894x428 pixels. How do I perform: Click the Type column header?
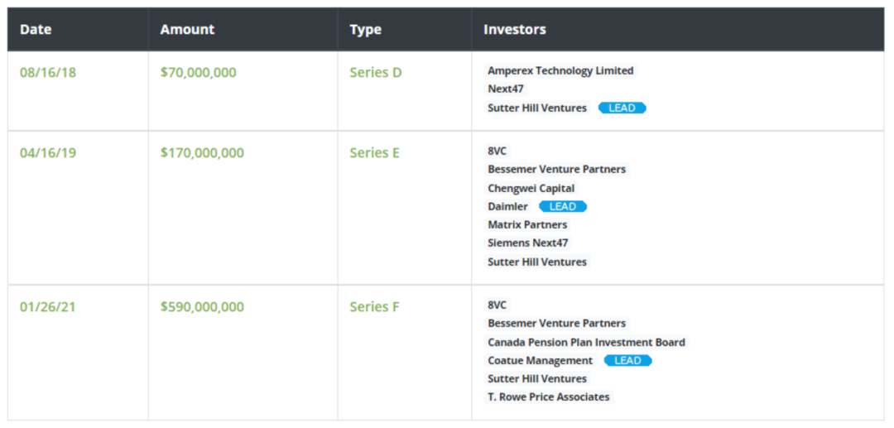[x=365, y=29]
